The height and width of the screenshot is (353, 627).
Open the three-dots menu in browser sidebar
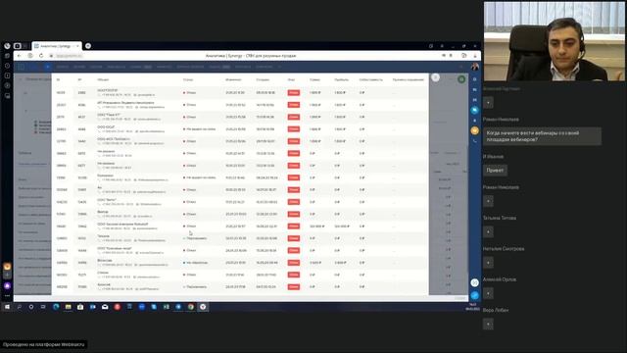(7, 296)
